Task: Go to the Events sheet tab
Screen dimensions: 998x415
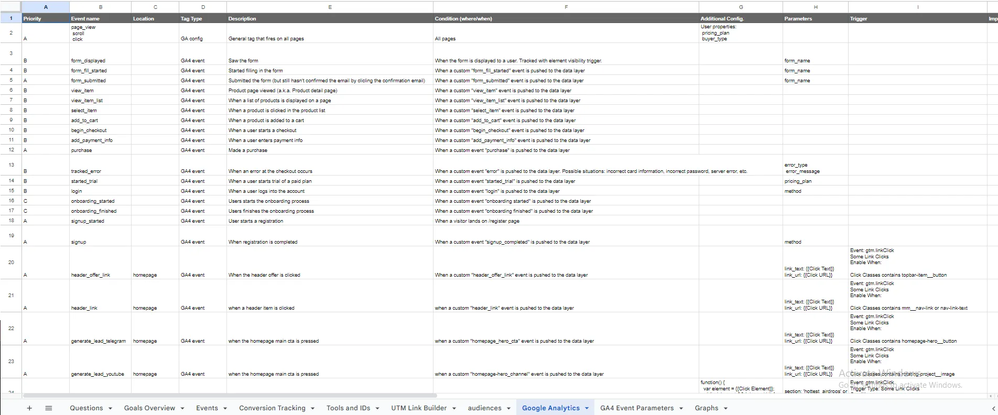Action: pyautogui.click(x=207, y=408)
